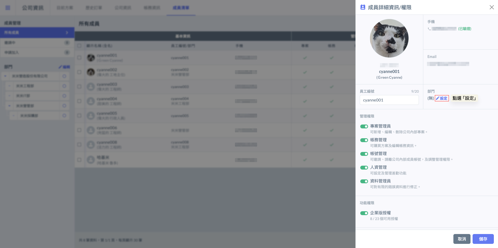Switch to the 成員清單 tab

pyautogui.click(x=181, y=8)
